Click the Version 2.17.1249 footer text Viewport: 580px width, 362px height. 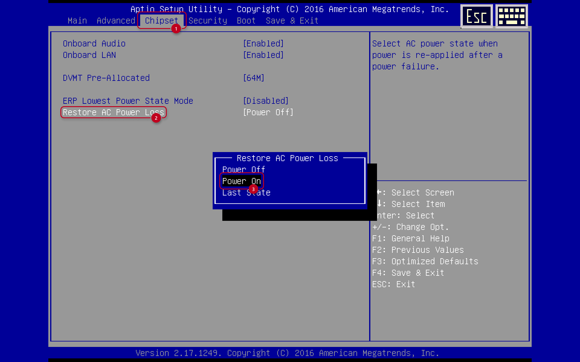(287, 353)
